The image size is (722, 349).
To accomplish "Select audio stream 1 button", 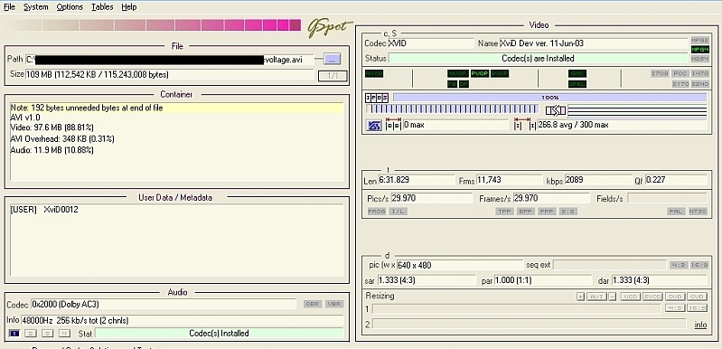I will pos(14,334).
